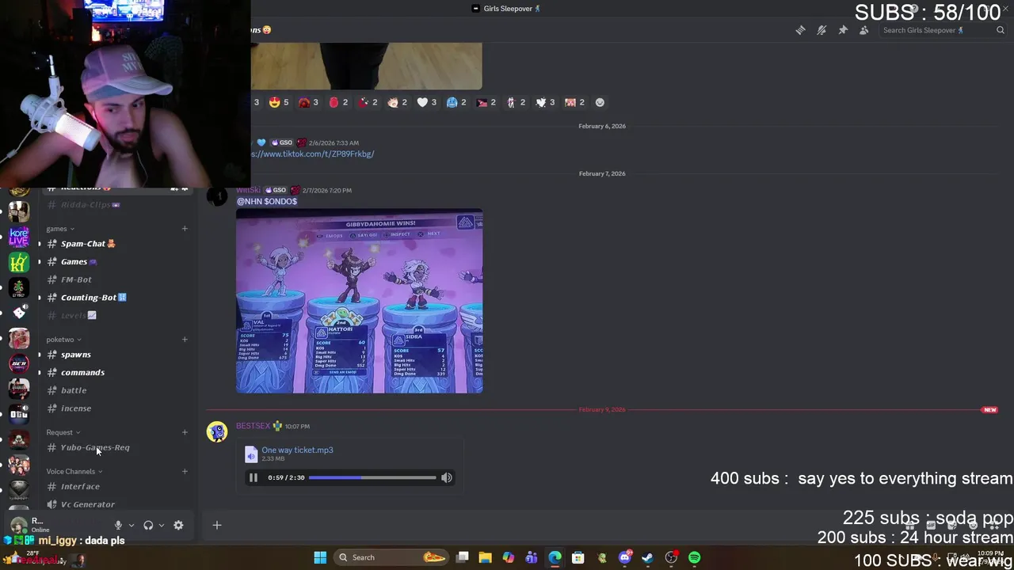This screenshot has width=1014, height=570.
Task: Open BESTSEX user profile name
Action: pos(253,426)
